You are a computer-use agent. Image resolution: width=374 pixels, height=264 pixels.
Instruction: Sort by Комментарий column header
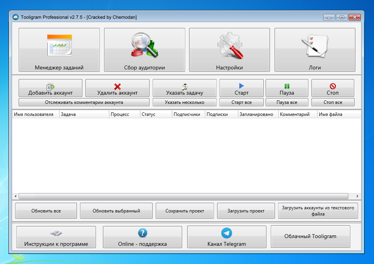click(x=297, y=114)
